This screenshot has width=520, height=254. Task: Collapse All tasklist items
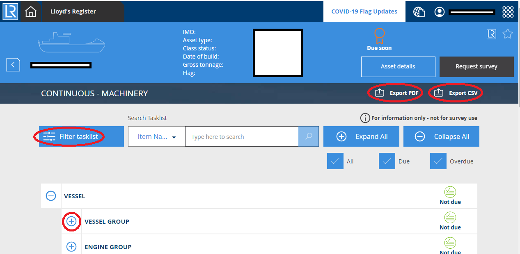click(x=441, y=136)
